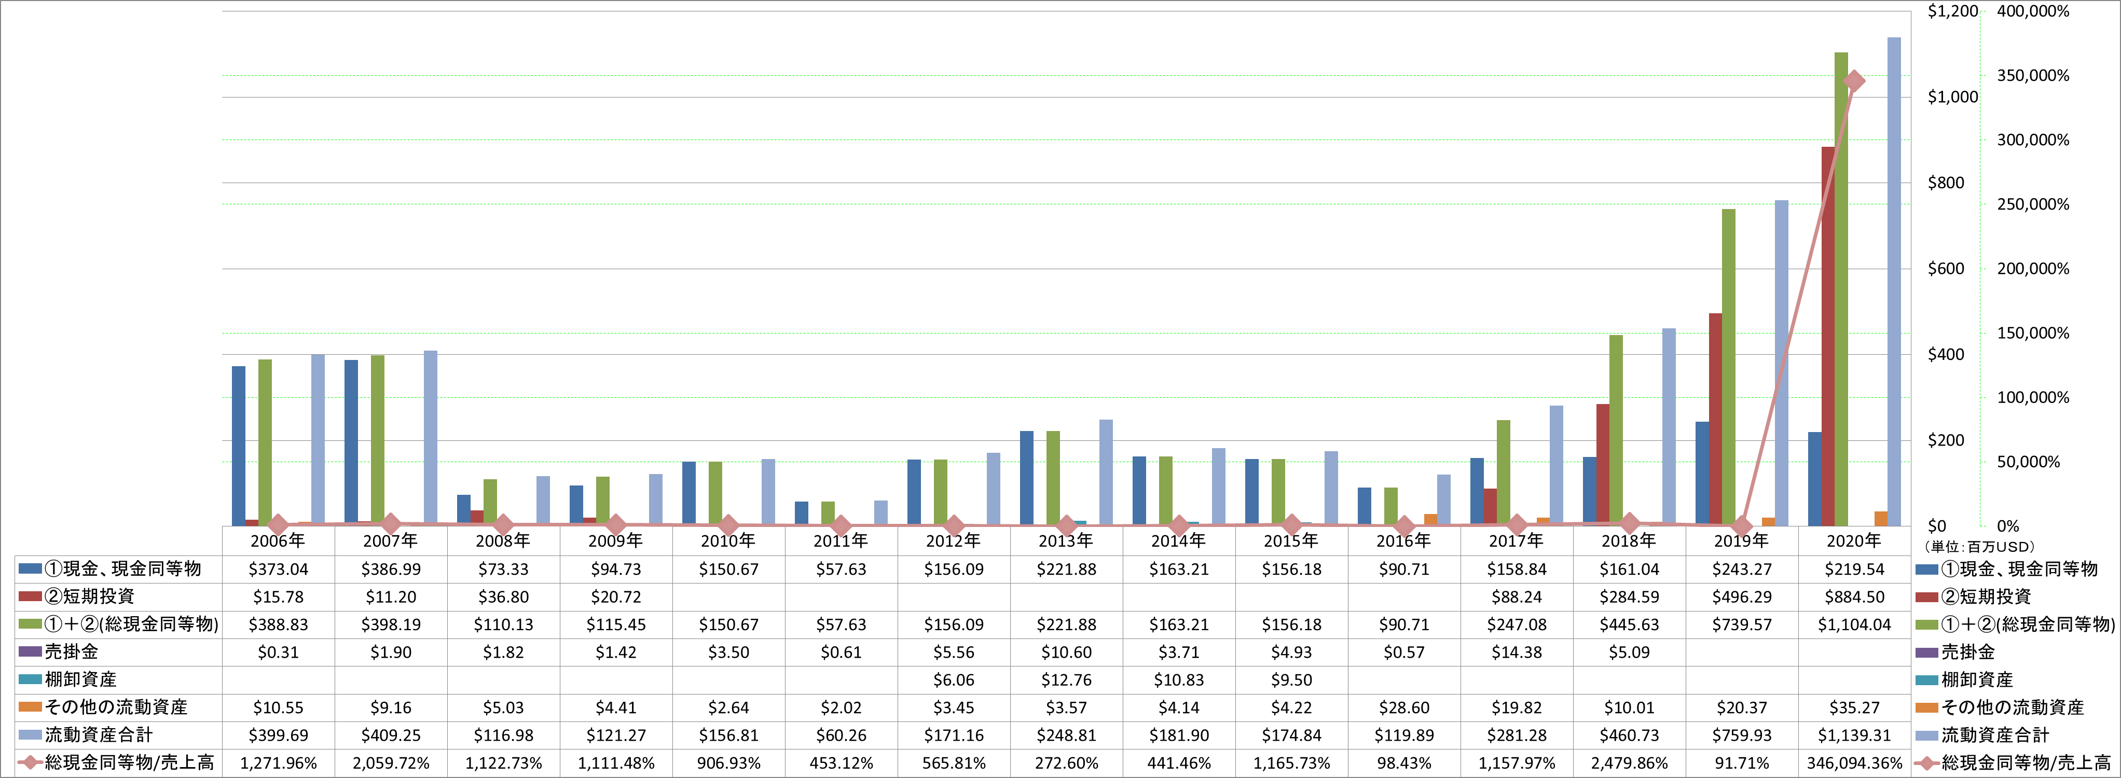Select the $496.29 short-term investment cell

coord(1741,597)
